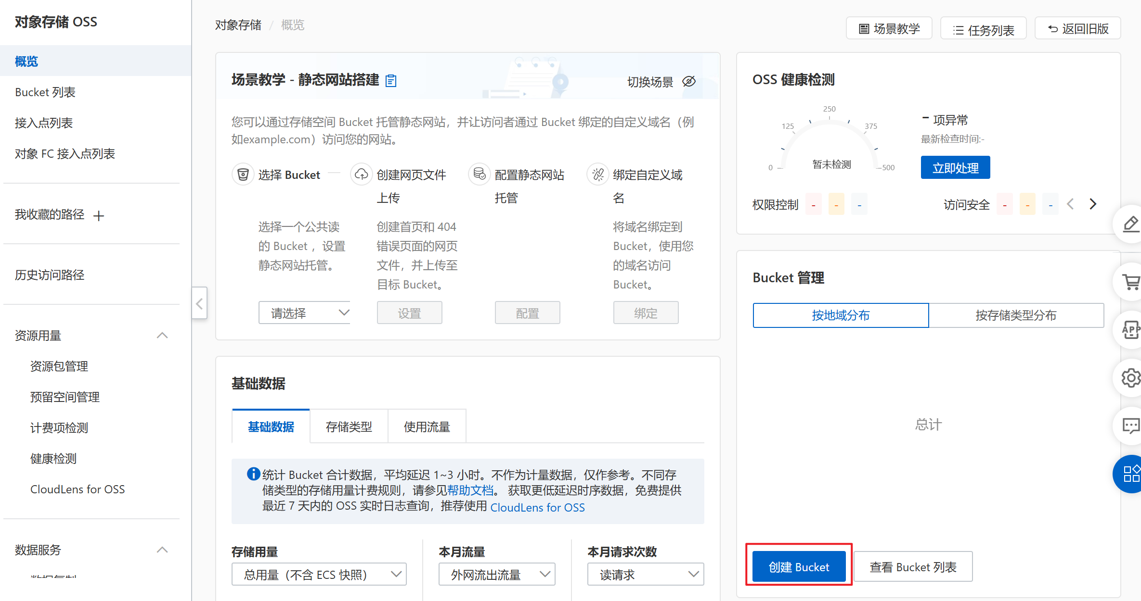Image resolution: width=1141 pixels, height=601 pixels.
Task: Click the disabled 绑定 button
Action: pyautogui.click(x=646, y=313)
